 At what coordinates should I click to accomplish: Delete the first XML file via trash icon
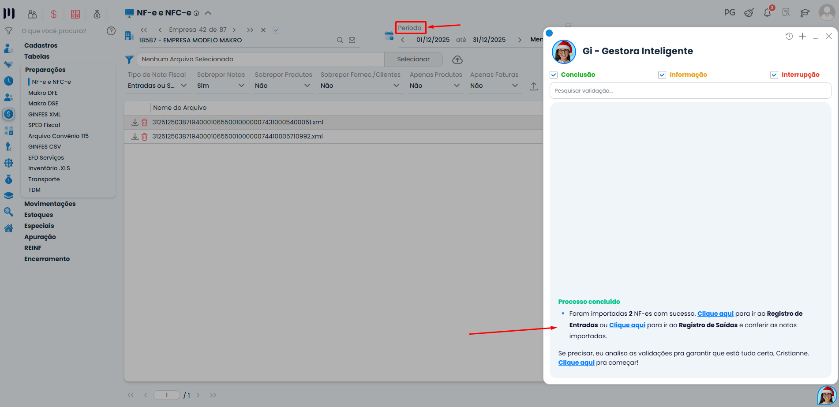pos(144,123)
